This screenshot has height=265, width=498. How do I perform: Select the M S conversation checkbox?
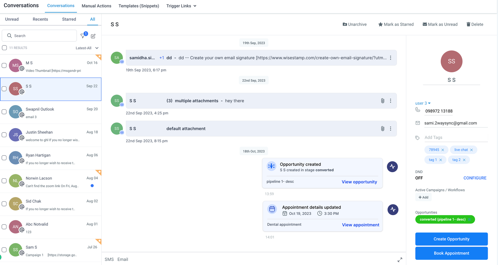point(4,65)
